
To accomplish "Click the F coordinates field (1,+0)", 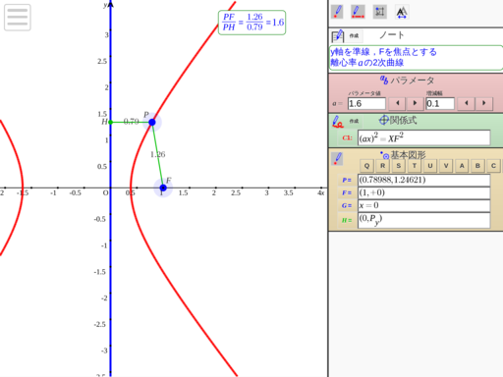I will tap(424, 192).
